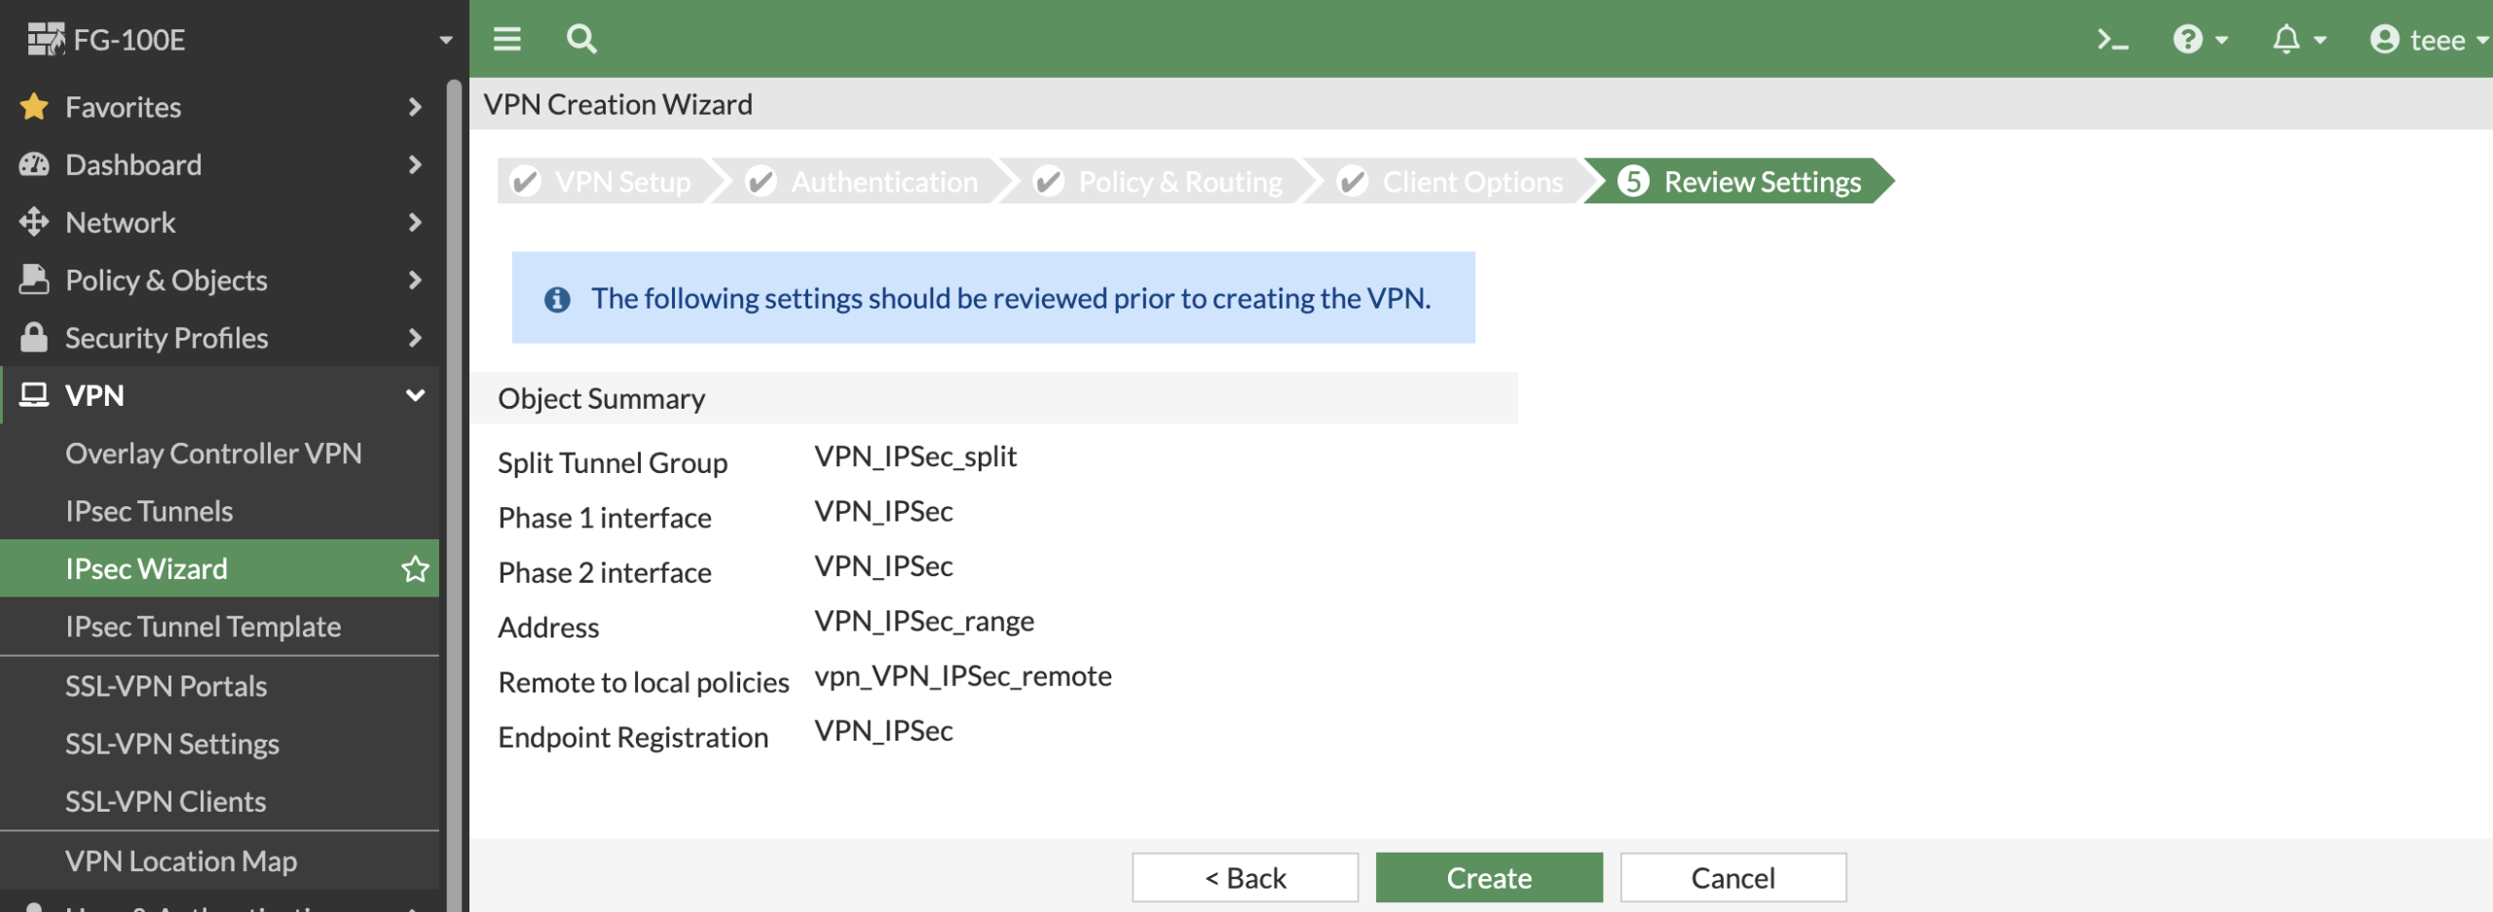This screenshot has width=2493, height=912.
Task: Launch the CLI console icon
Action: [x=2111, y=40]
